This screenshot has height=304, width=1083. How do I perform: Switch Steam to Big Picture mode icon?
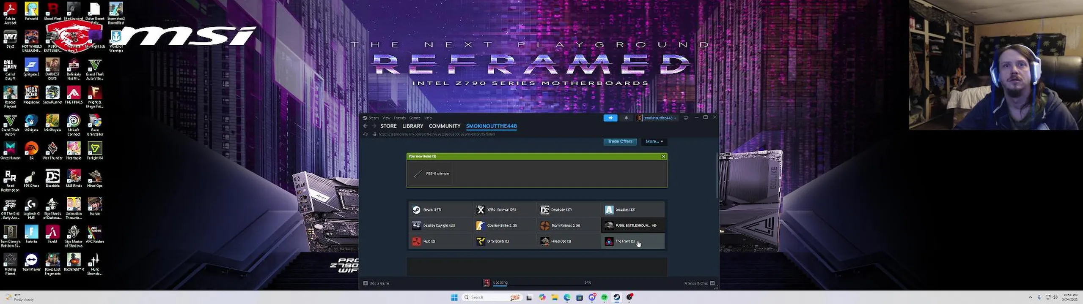click(685, 118)
